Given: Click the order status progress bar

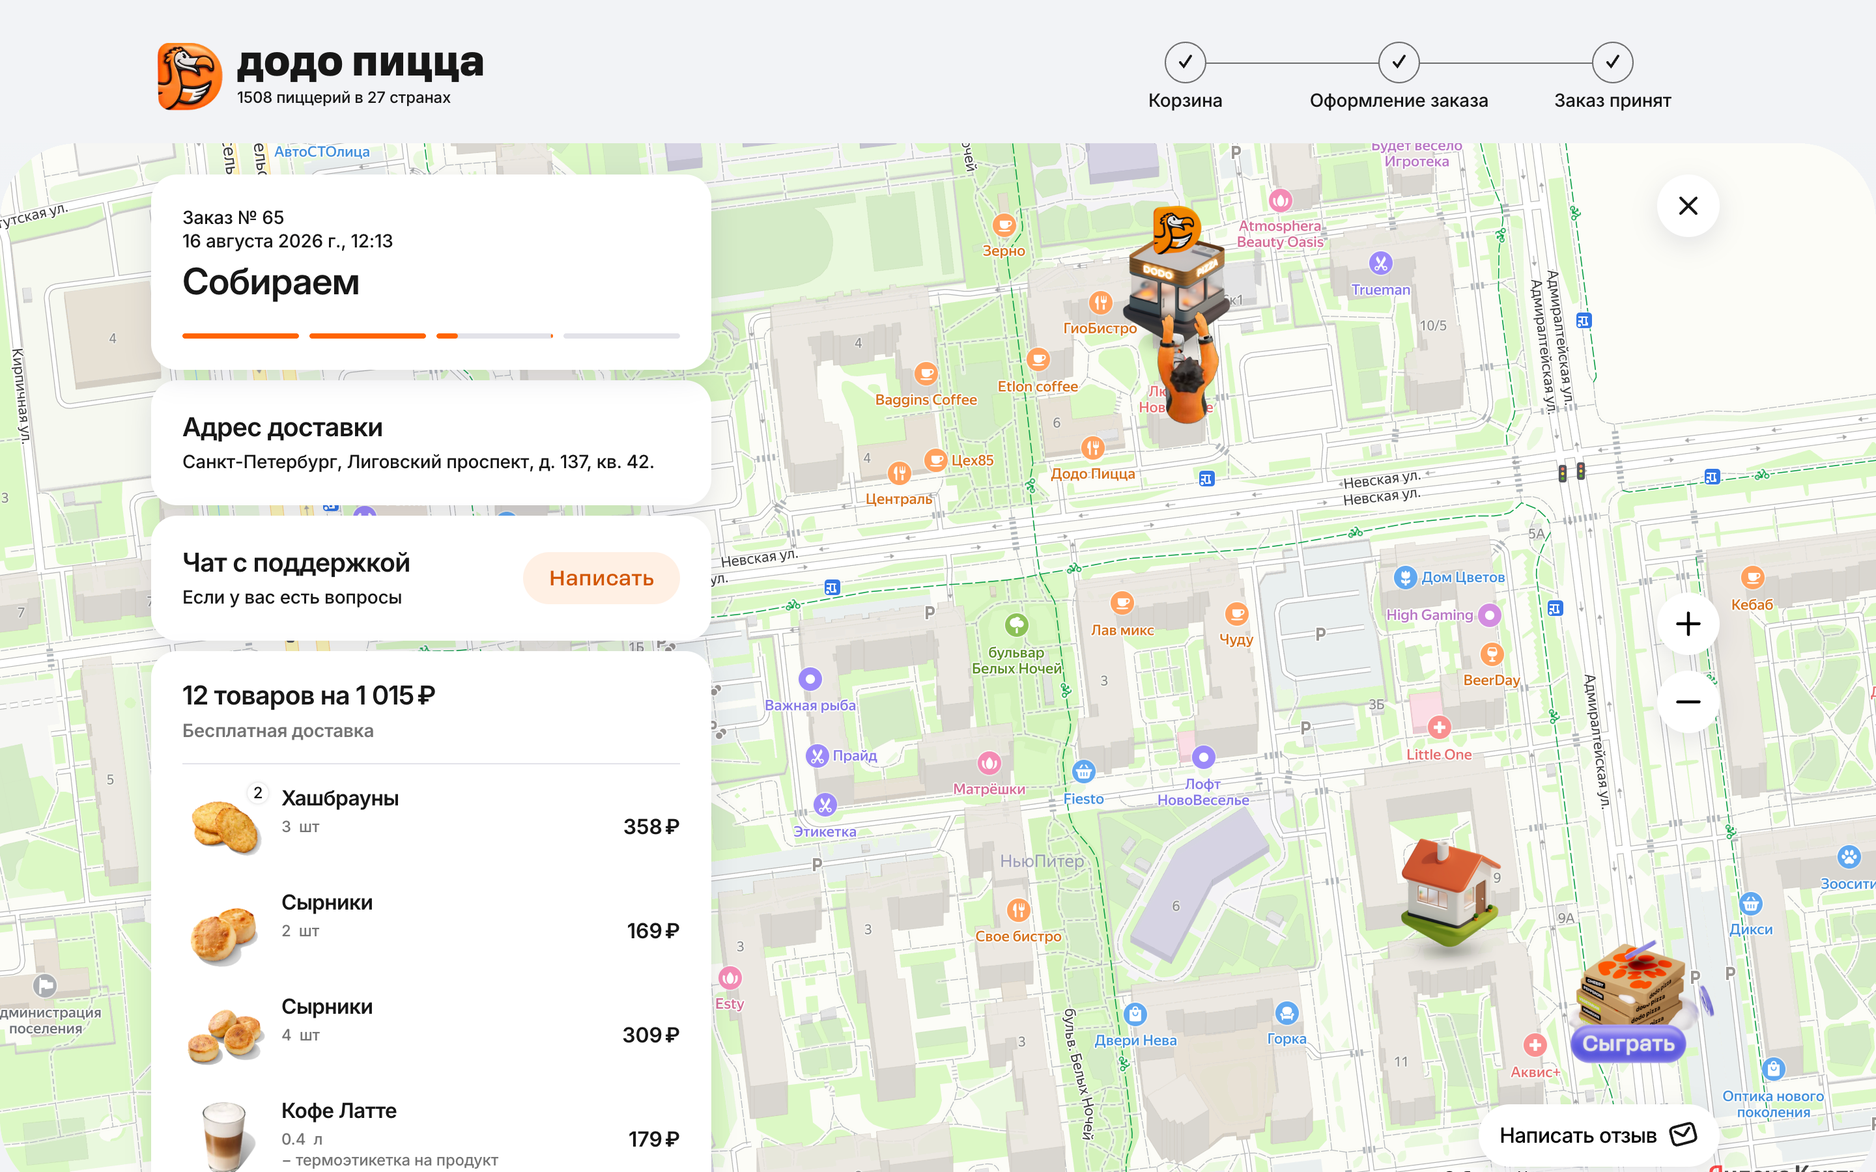Looking at the screenshot, I should click(x=431, y=335).
